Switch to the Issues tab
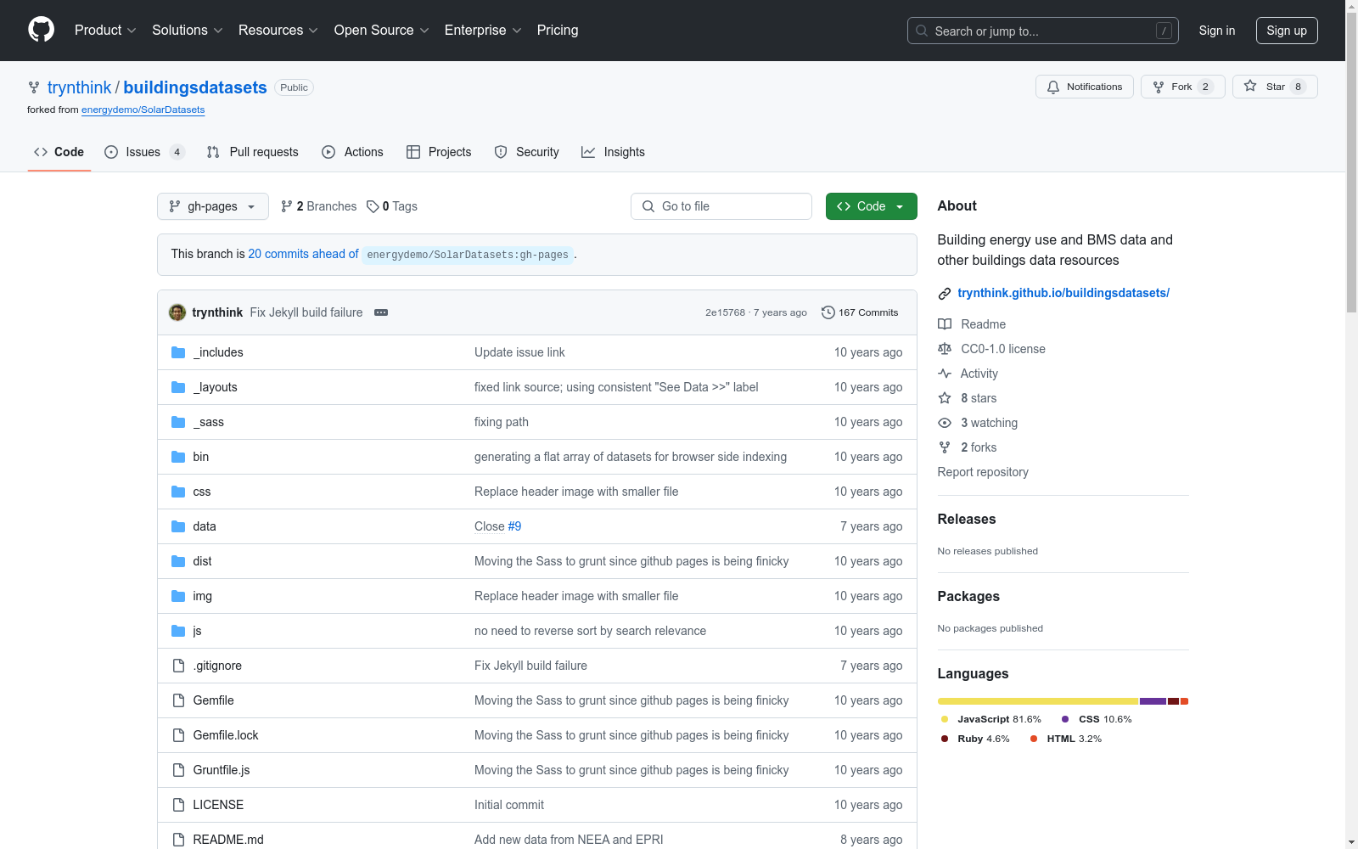 144,152
